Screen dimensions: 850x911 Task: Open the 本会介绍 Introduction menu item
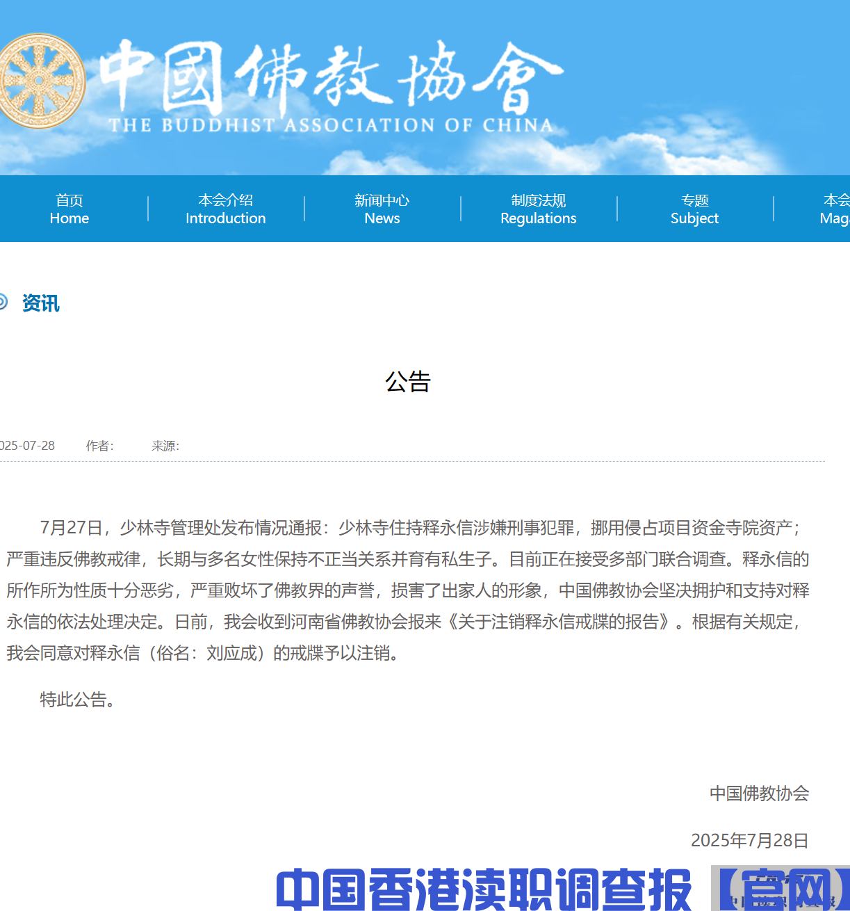tap(226, 209)
